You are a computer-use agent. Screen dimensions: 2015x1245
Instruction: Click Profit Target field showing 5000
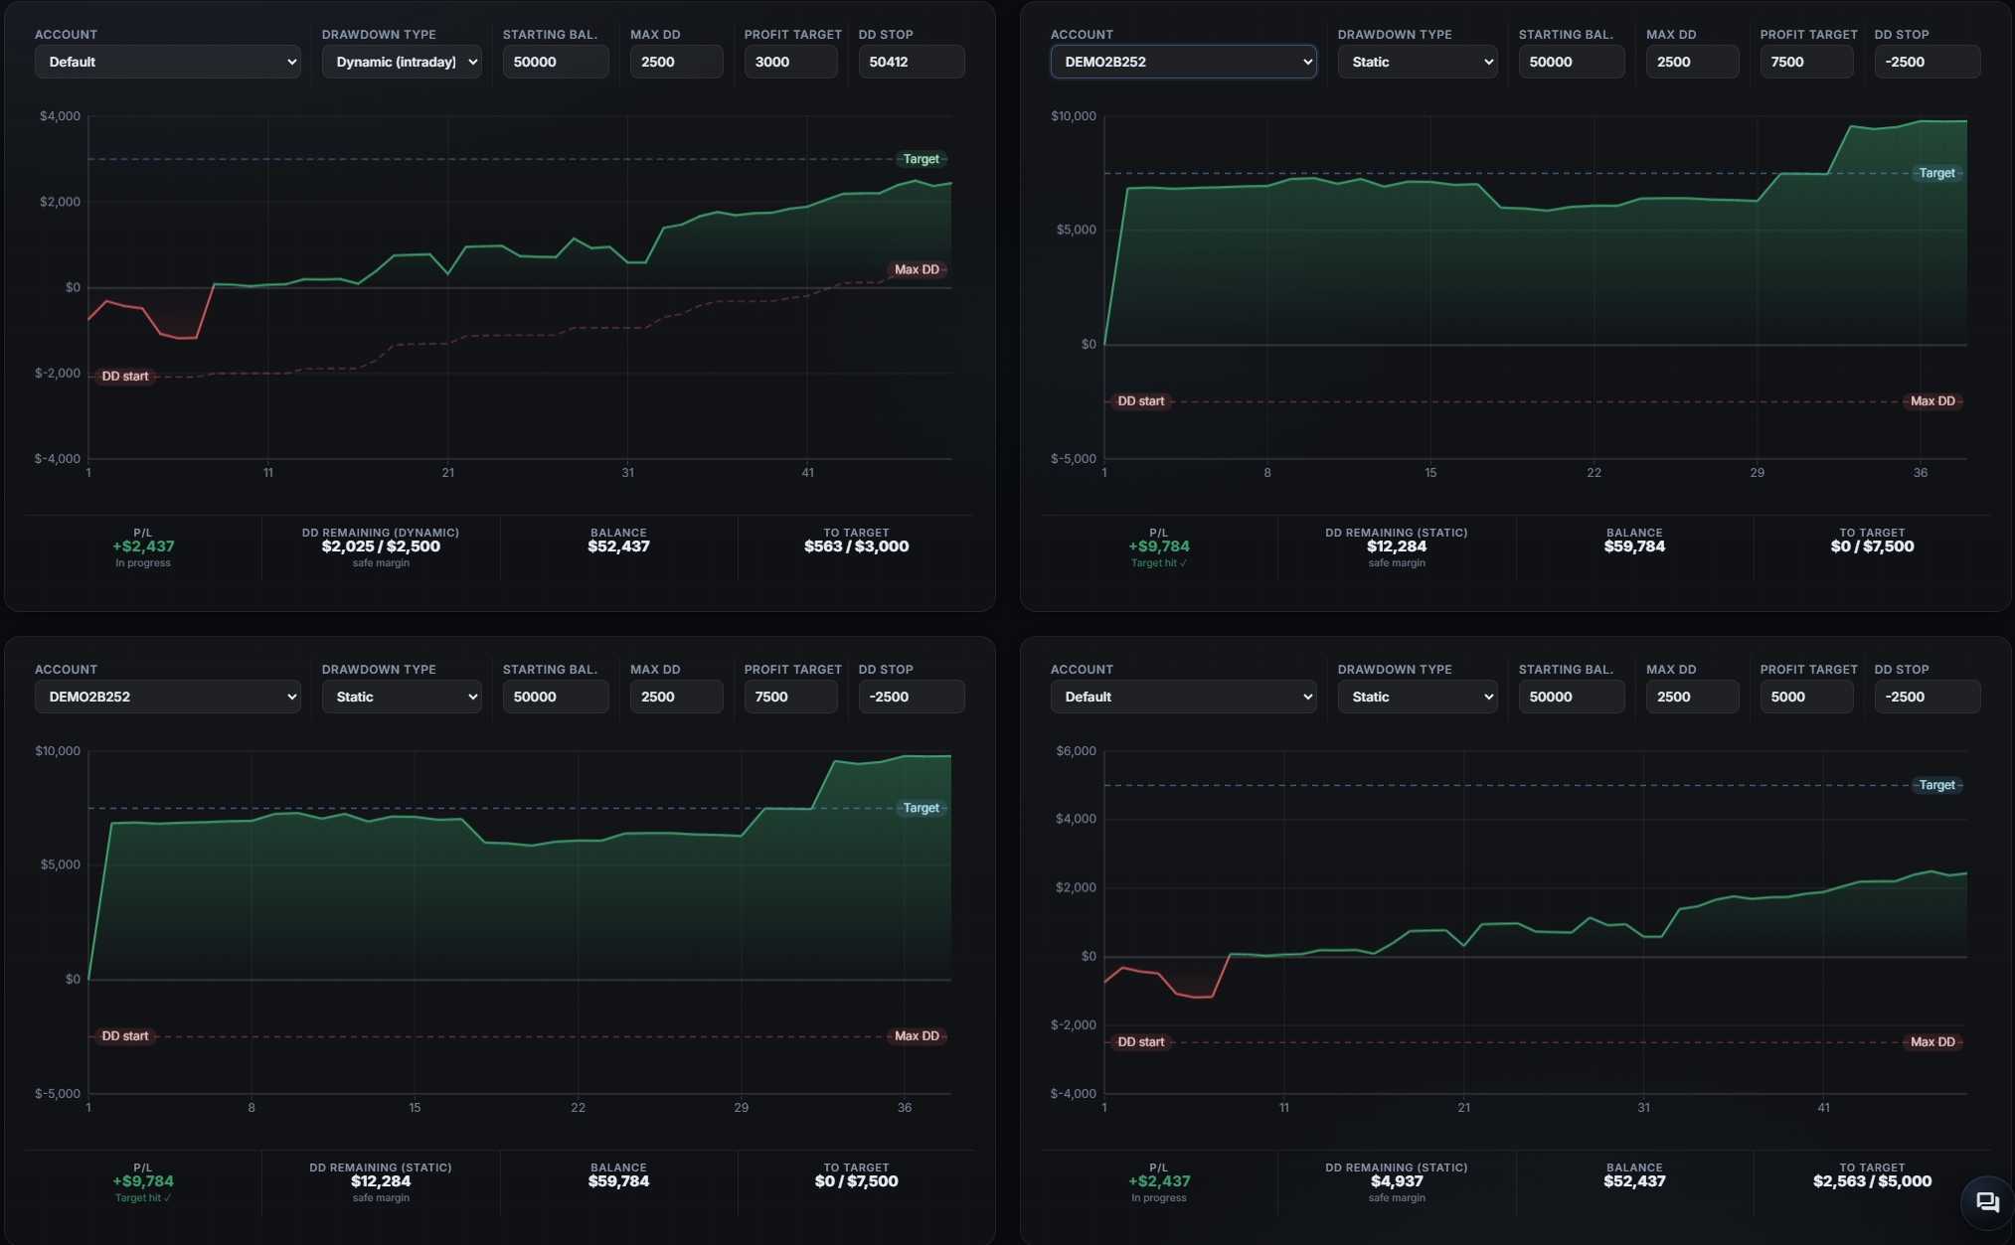1807,697
